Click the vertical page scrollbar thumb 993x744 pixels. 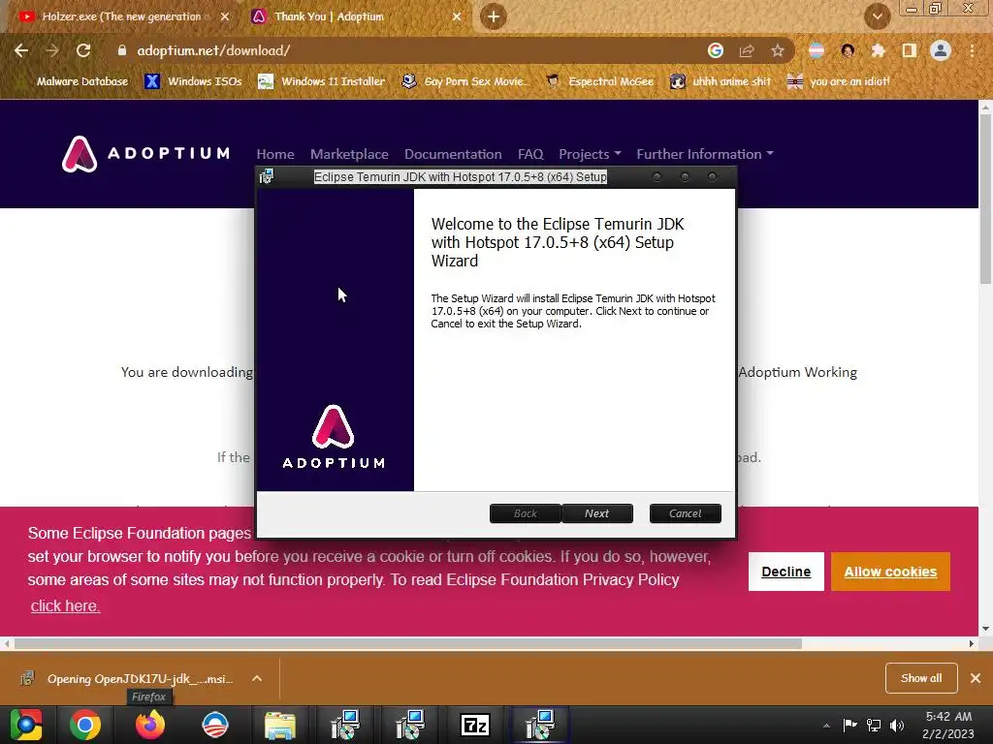click(985, 200)
